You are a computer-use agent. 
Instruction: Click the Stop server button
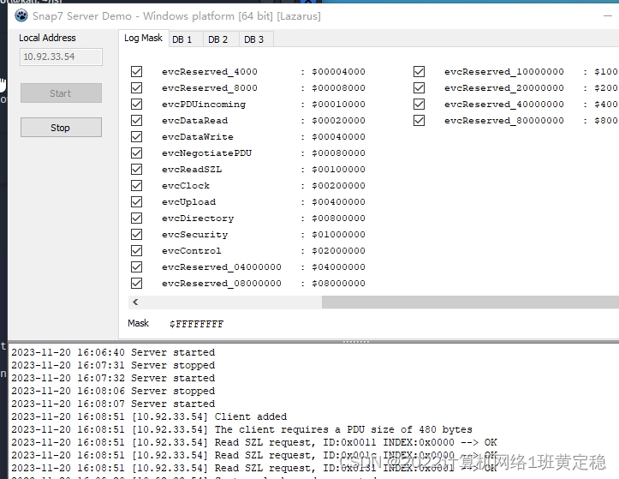pyautogui.click(x=61, y=128)
